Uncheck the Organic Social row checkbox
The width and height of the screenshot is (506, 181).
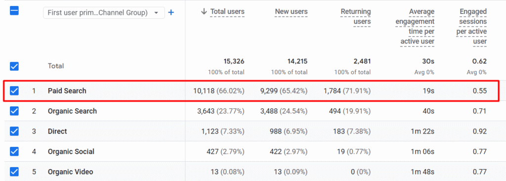tap(14, 151)
